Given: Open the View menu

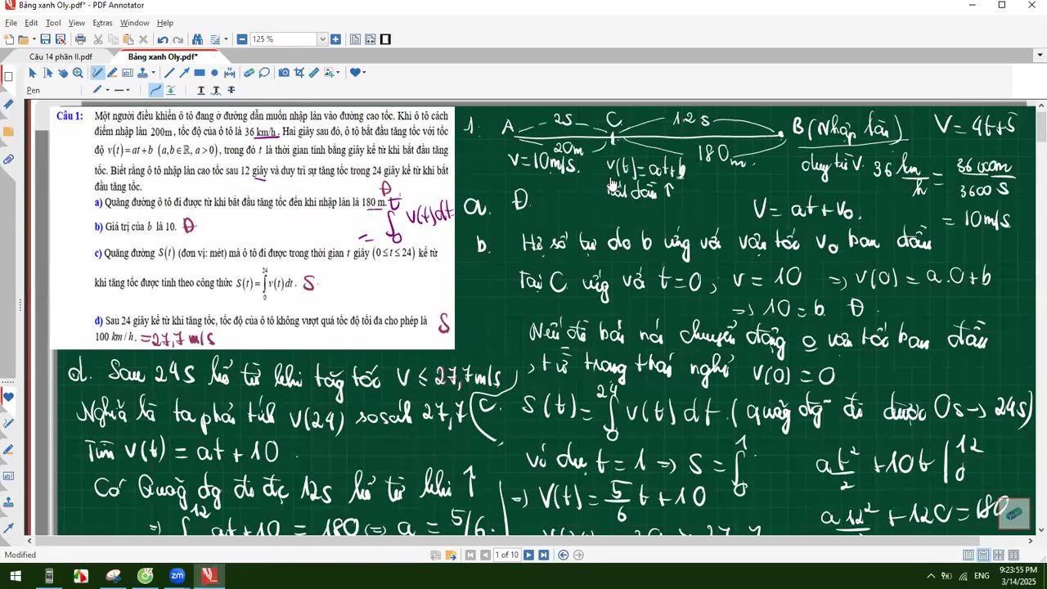Looking at the screenshot, I should click(77, 23).
